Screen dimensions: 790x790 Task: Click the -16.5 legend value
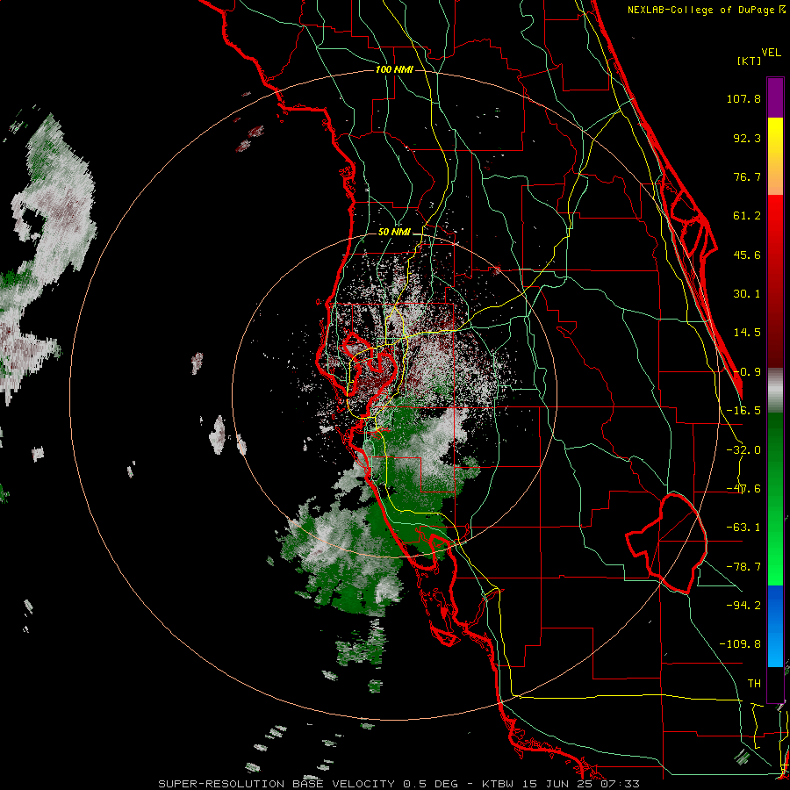pos(743,411)
